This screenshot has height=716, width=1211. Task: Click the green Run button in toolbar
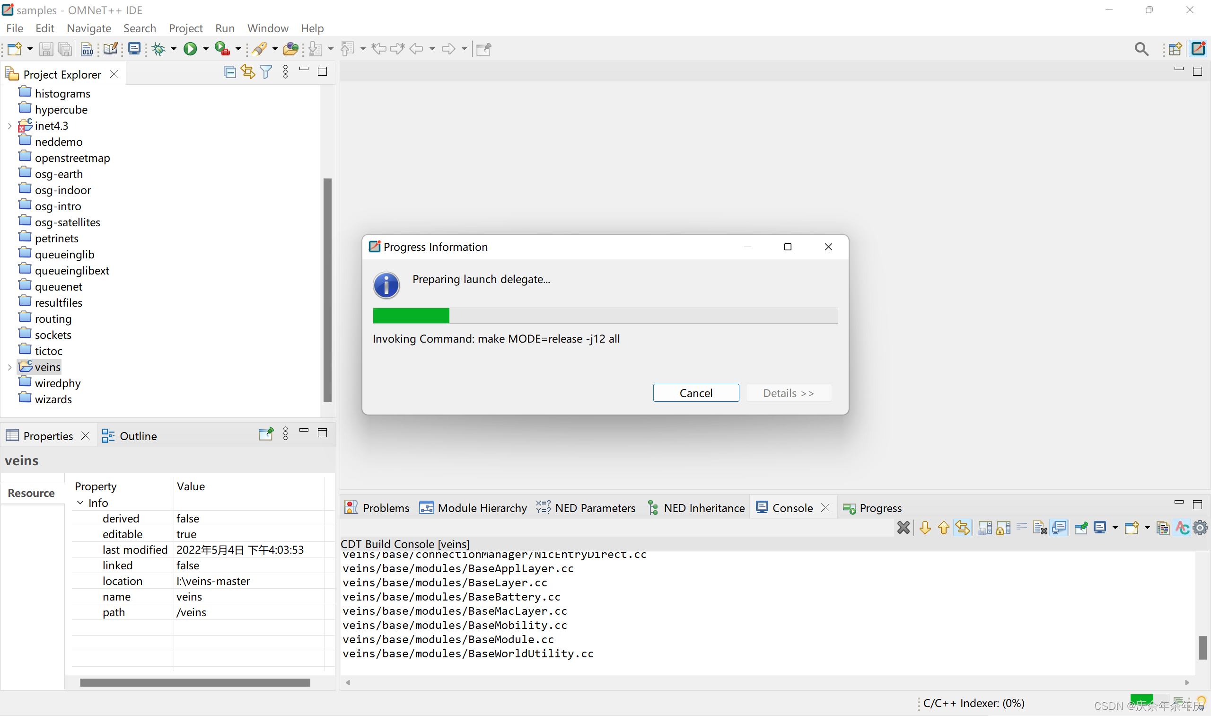[190, 49]
